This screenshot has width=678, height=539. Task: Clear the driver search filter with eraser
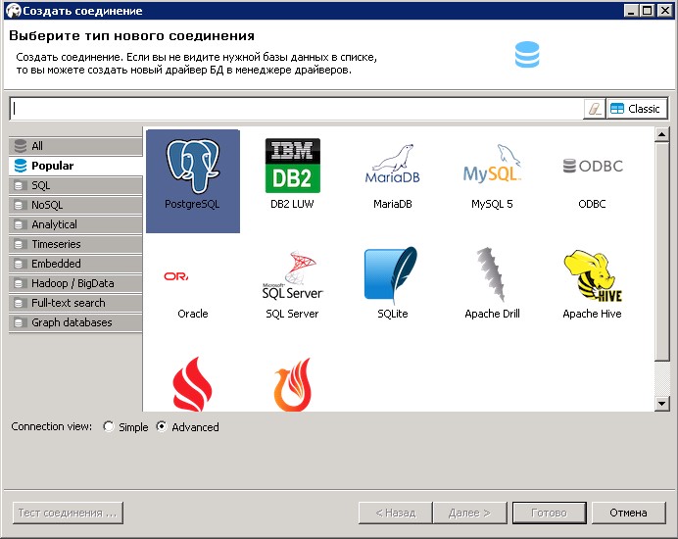[x=595, y=109]
